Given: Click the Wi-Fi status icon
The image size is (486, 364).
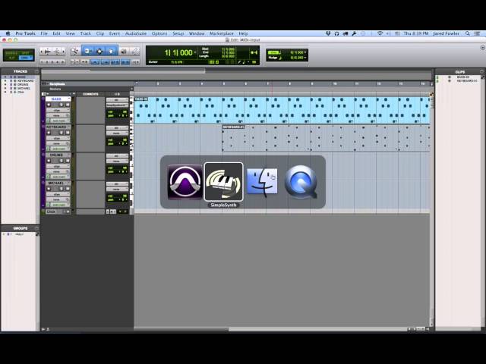Looking at the screenshot, I should [380, 33].
